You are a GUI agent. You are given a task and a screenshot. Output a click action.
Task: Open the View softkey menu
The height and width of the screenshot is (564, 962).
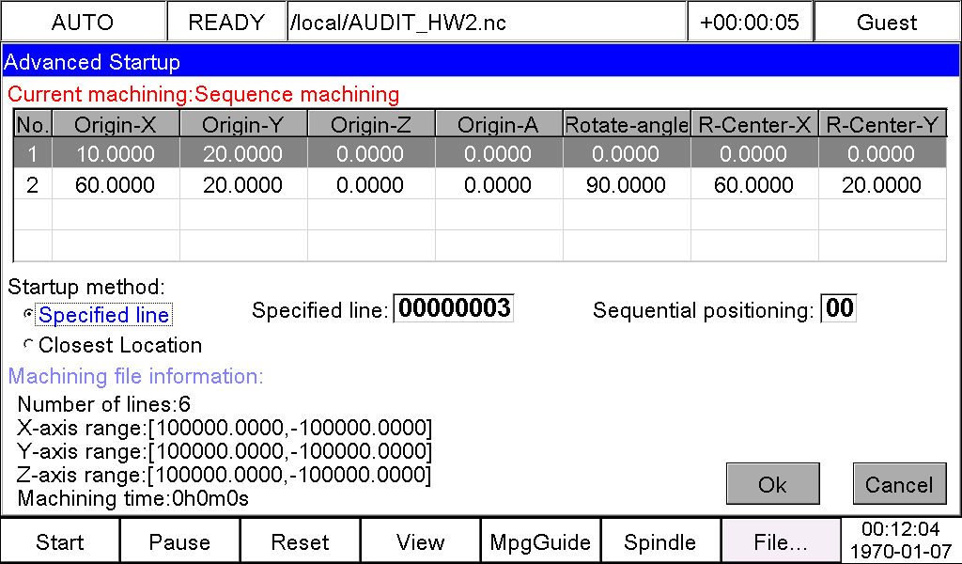[420, 541]
